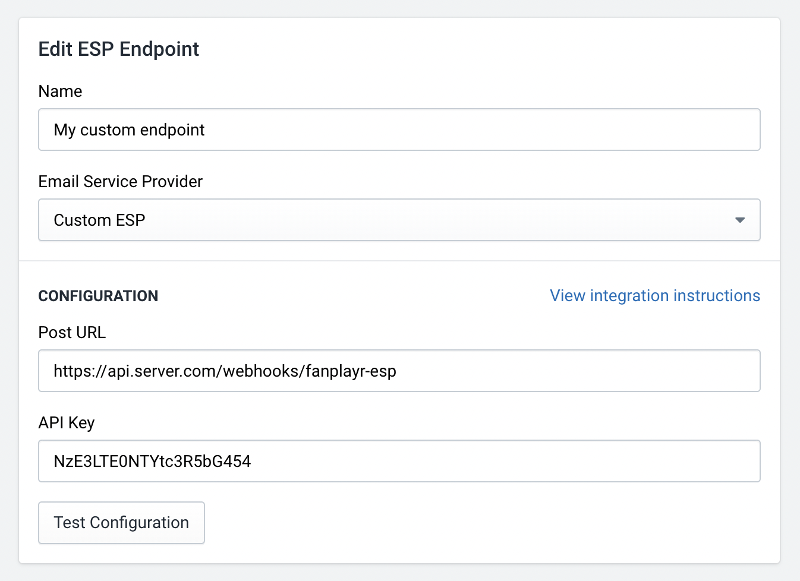Click the CONFIGURATION section heading

[98, 296]
